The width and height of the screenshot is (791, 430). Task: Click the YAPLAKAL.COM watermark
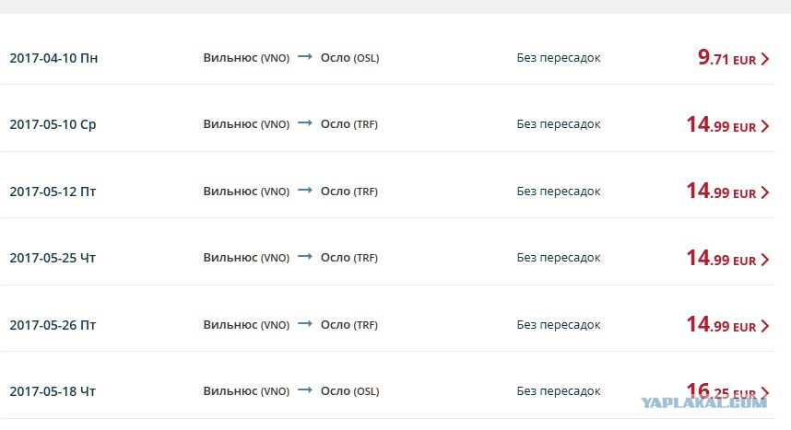click(x=704, y=402)
